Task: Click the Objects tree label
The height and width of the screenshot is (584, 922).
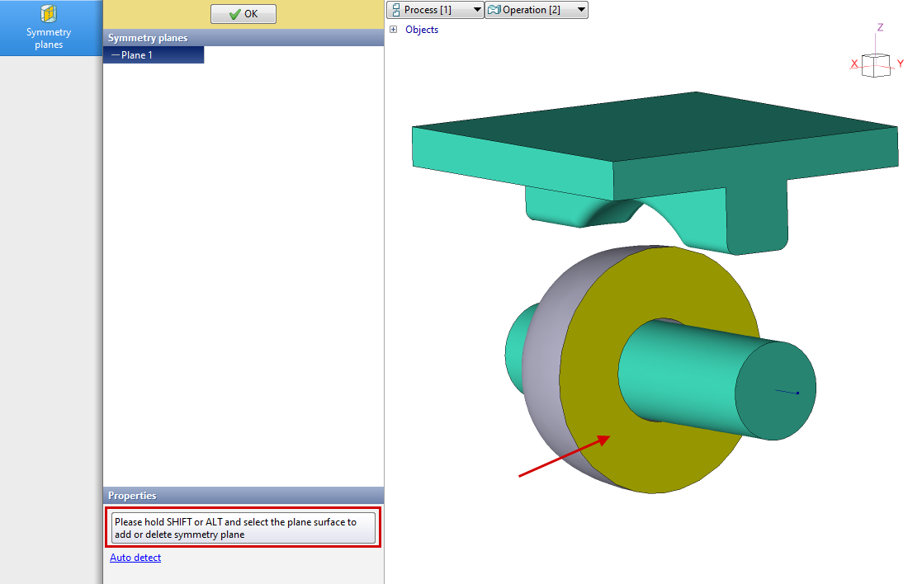Action: [x=422, y=30]
